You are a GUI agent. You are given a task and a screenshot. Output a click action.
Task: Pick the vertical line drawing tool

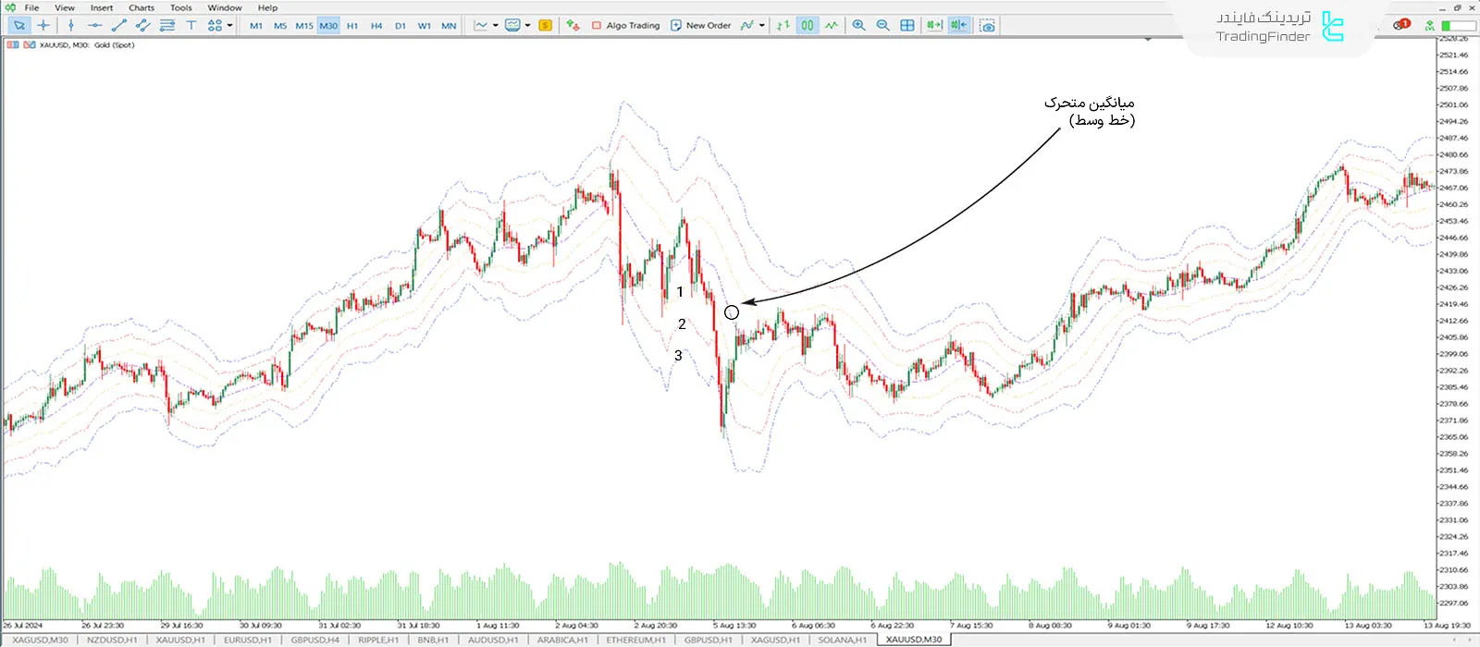point(70,25)
